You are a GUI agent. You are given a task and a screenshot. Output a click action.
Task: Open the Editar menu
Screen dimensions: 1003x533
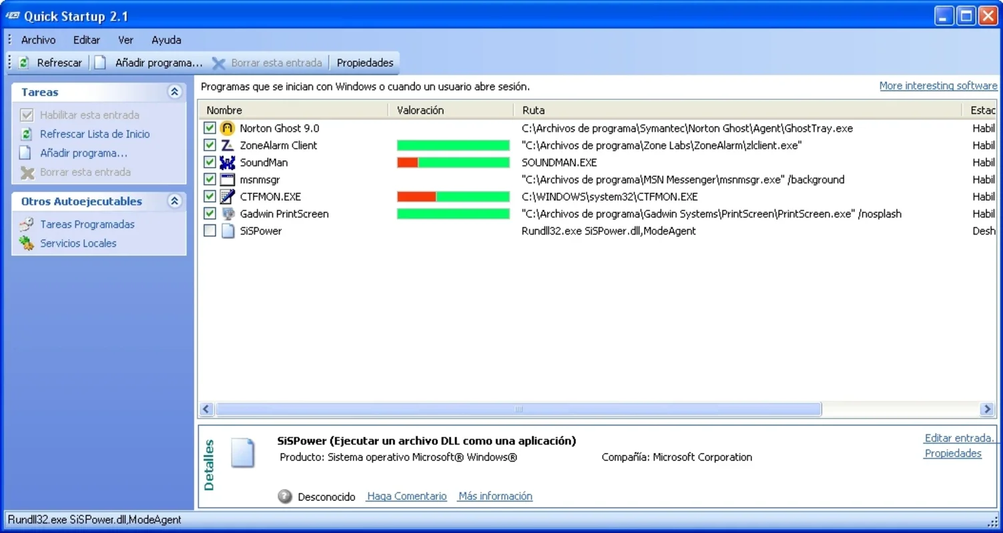point(87,40)
